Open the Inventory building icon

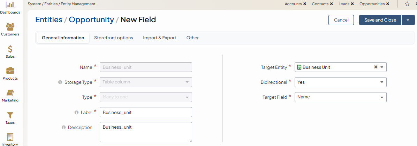click(10, 137)
